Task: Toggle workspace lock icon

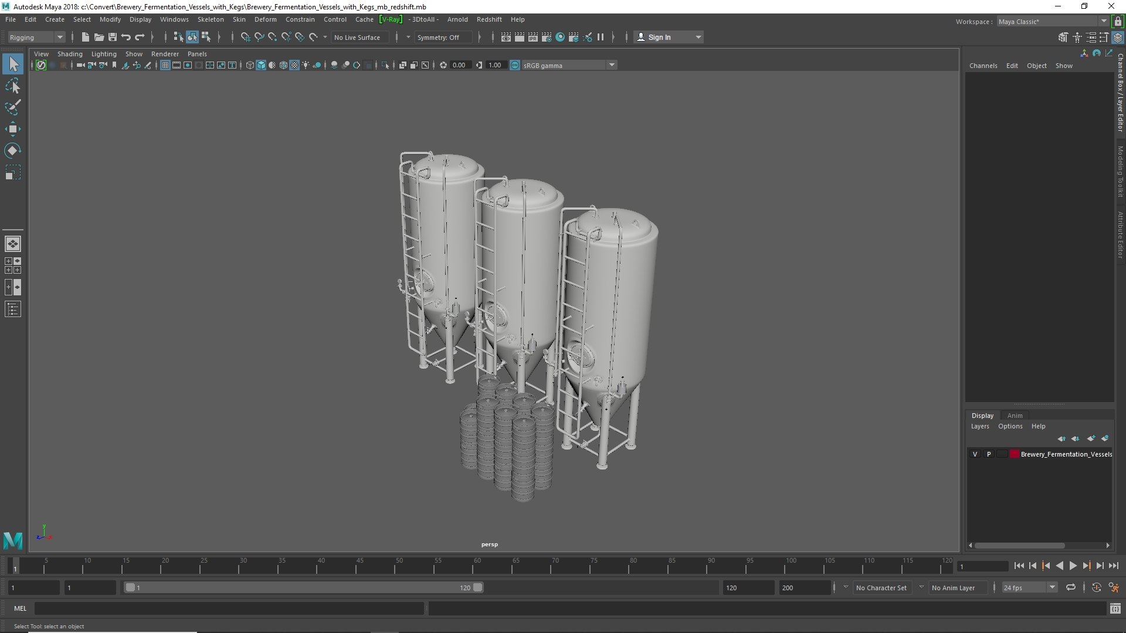Action: [x=1118, y=21]
